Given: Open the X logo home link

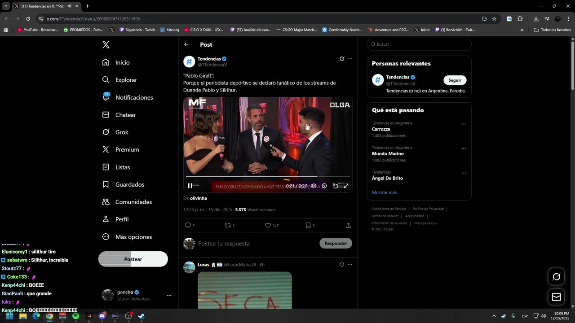Looking at the screenshot, I should 106,44.
